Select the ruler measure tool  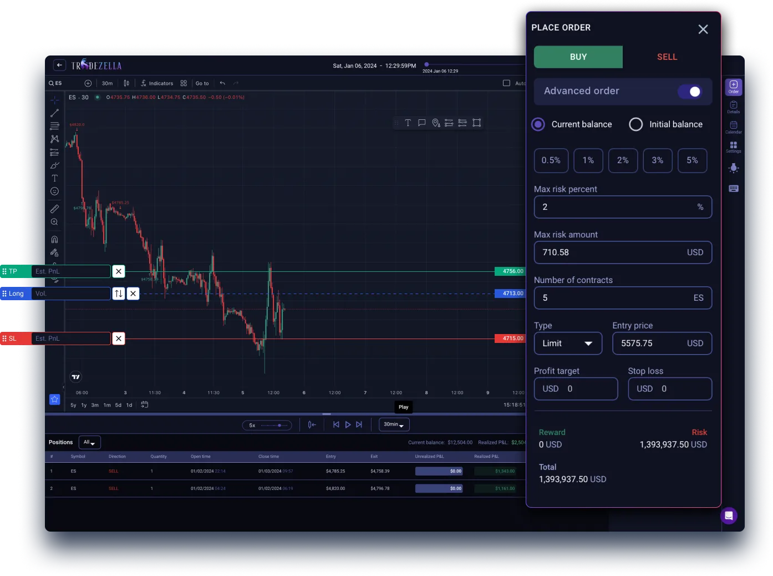click(x=54, y=209)
